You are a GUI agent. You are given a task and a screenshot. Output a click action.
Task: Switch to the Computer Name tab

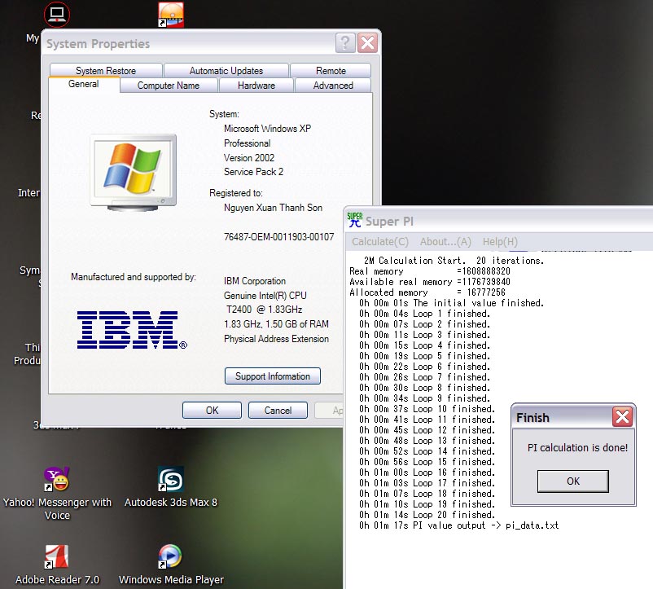coord(168,86)
